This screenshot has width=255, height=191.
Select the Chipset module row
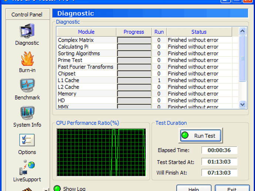click(x=147, y=73)
